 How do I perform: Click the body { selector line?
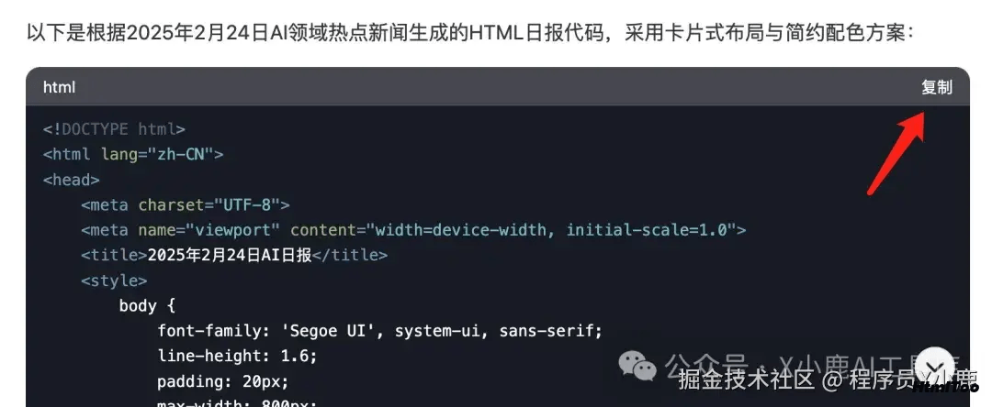[147, 306]
